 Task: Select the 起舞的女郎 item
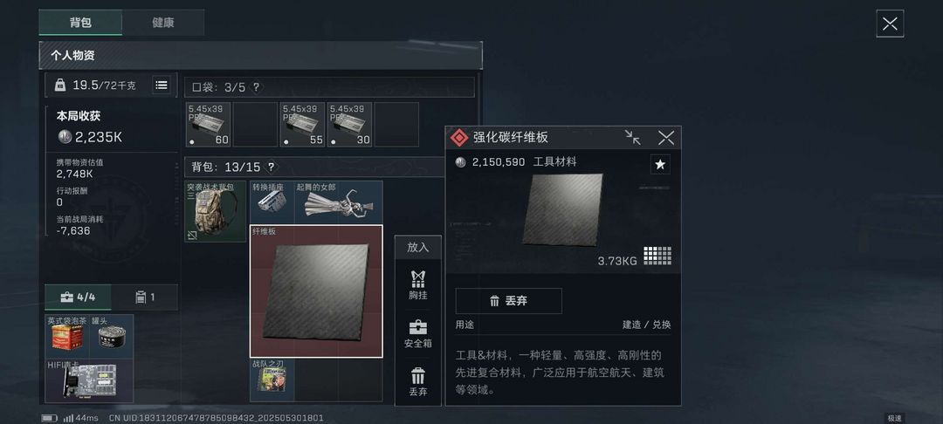coord(339,202)
